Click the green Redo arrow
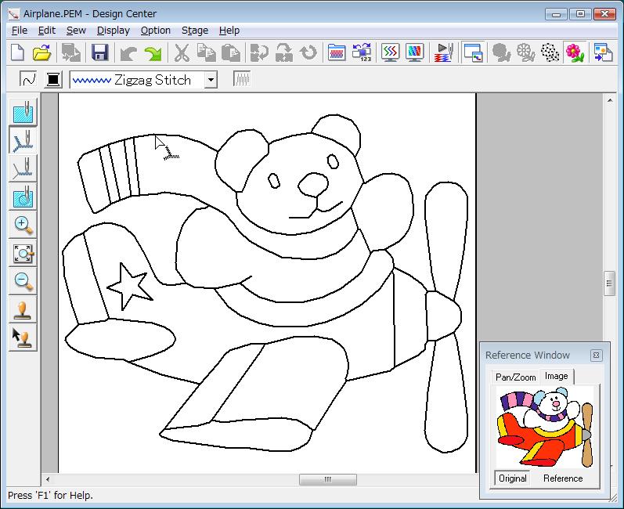Image resolution: width=624 pixels, height=509 pixels. click(x=153, y=53)
